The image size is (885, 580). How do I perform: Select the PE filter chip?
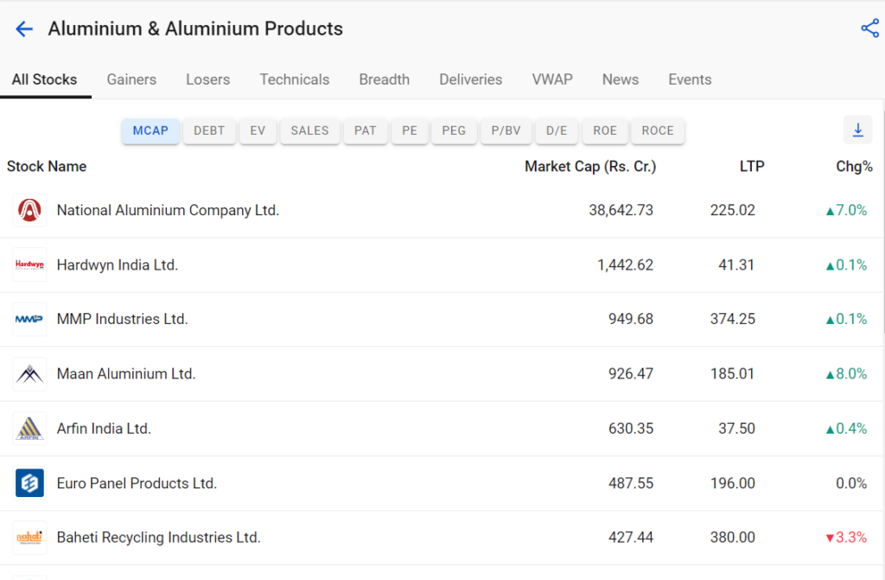tap(410, 131)
